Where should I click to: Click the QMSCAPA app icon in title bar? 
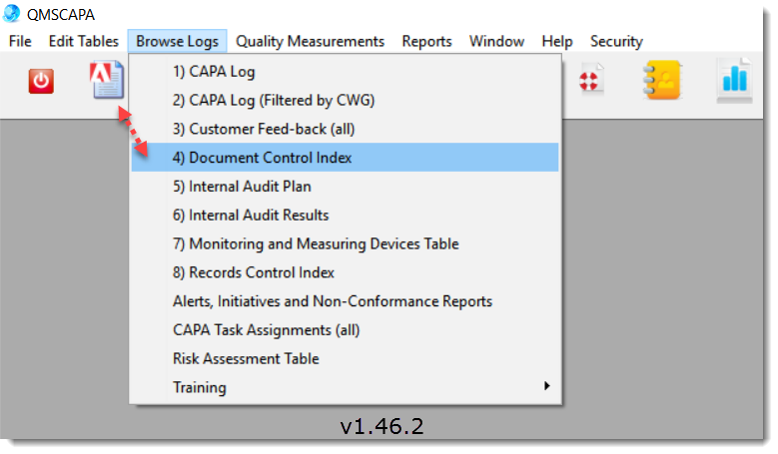(x=12, y=14)
